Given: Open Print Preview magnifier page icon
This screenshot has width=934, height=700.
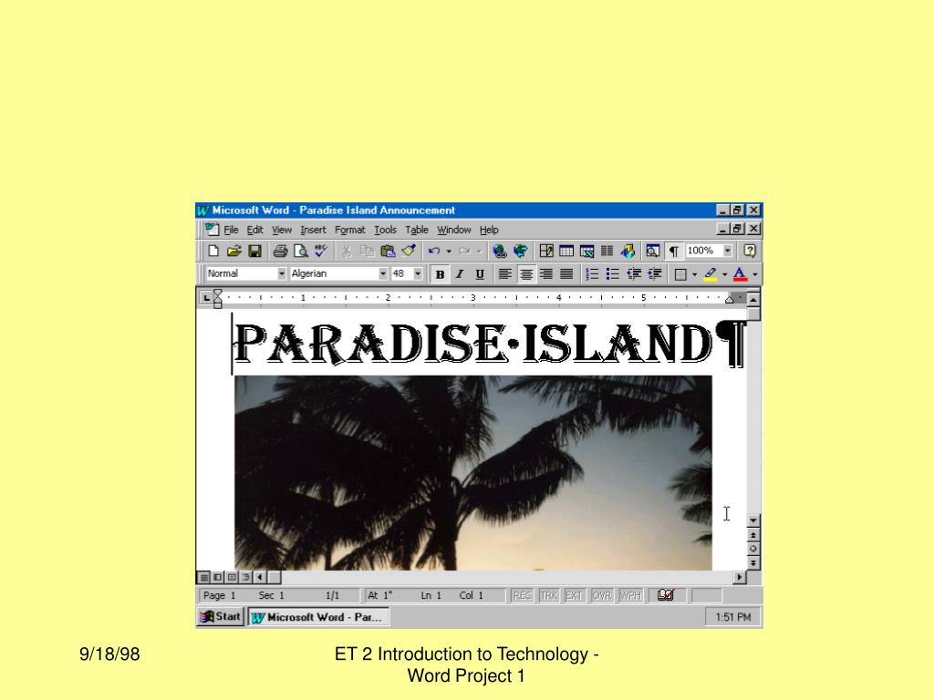Looking at the screenshot, I should (301, 252).
